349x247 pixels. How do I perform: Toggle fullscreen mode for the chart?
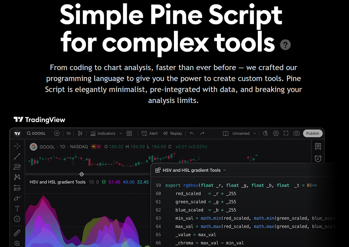click(286, 133)
